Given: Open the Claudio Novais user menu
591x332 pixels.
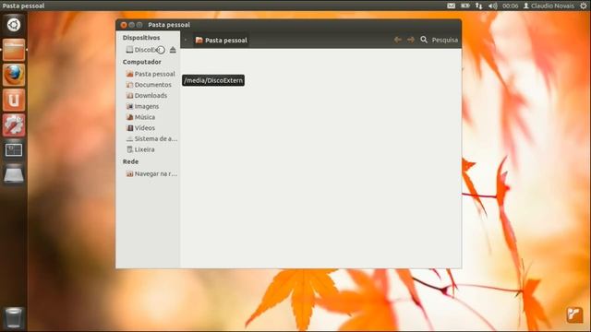Looking at the screenshot, I should click(x=549, y=6).
